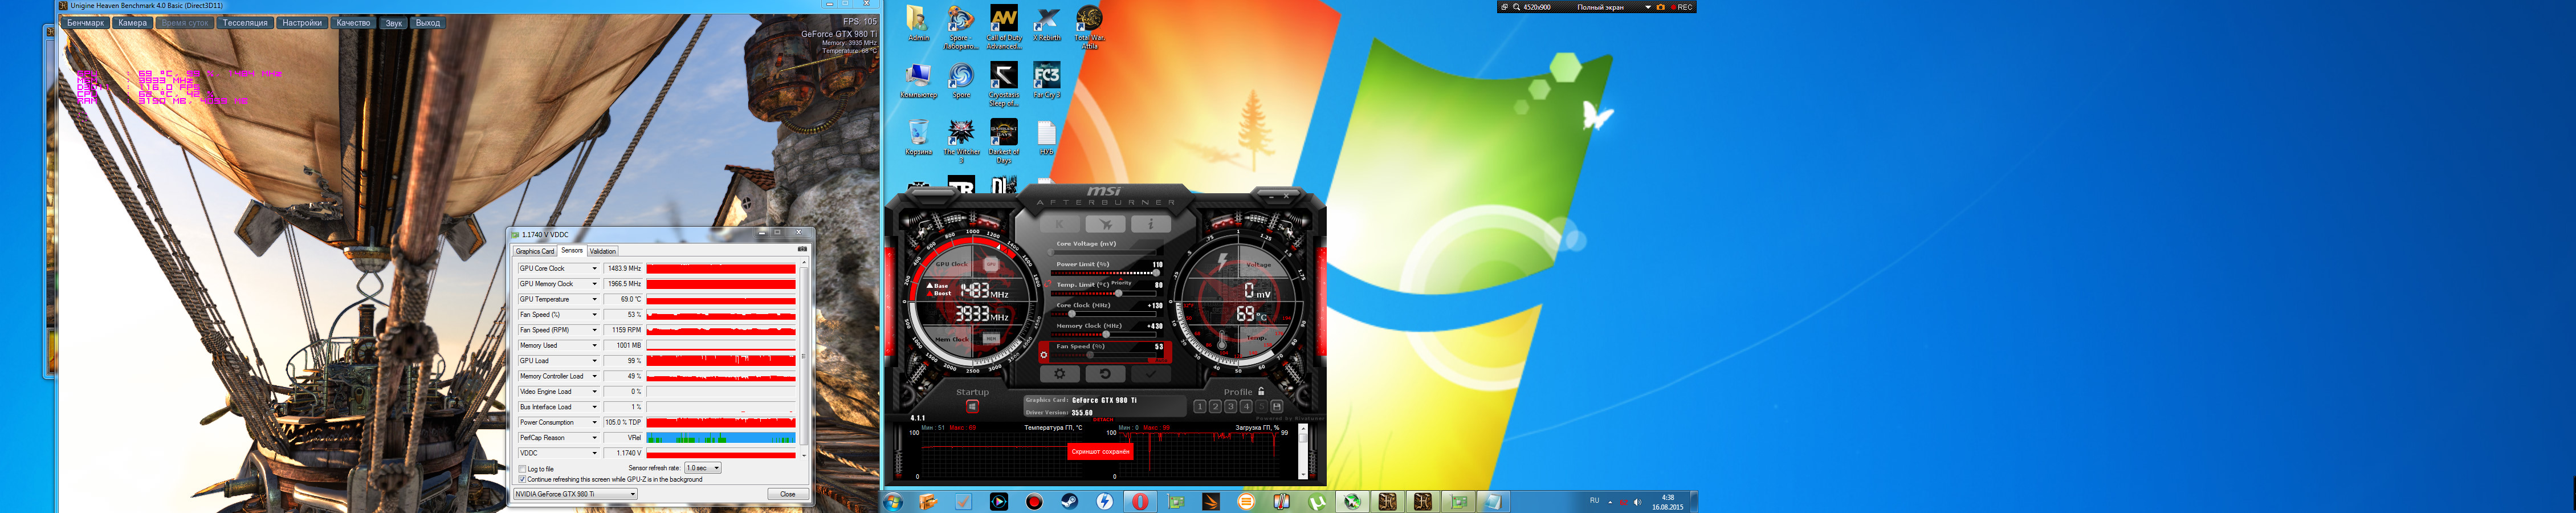Select the Sensors tab in GPU-Z
This screenshot has width=2576, height=513.
click(x=572, y=250)
